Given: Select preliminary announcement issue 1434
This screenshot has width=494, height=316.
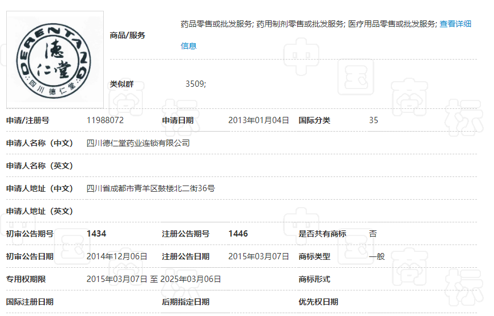Looking at the screenshot, I should (x=96, y=234).
